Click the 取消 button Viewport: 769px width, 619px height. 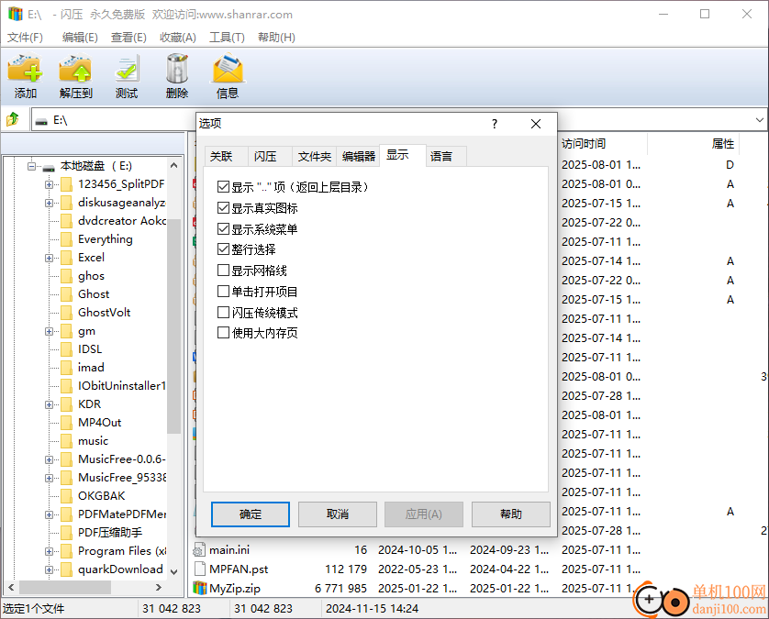338,514
